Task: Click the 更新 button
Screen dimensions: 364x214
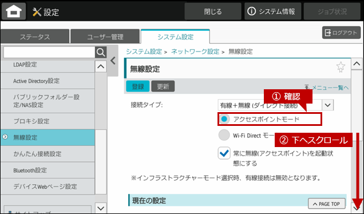Action: click(x=163, y=86)
